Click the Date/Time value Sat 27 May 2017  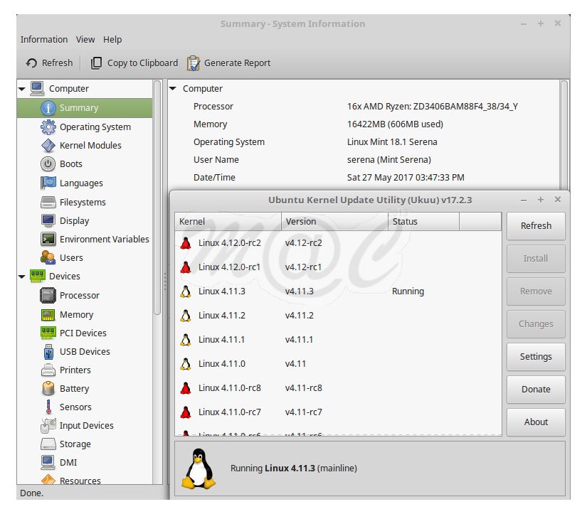[x=406, y=178]
